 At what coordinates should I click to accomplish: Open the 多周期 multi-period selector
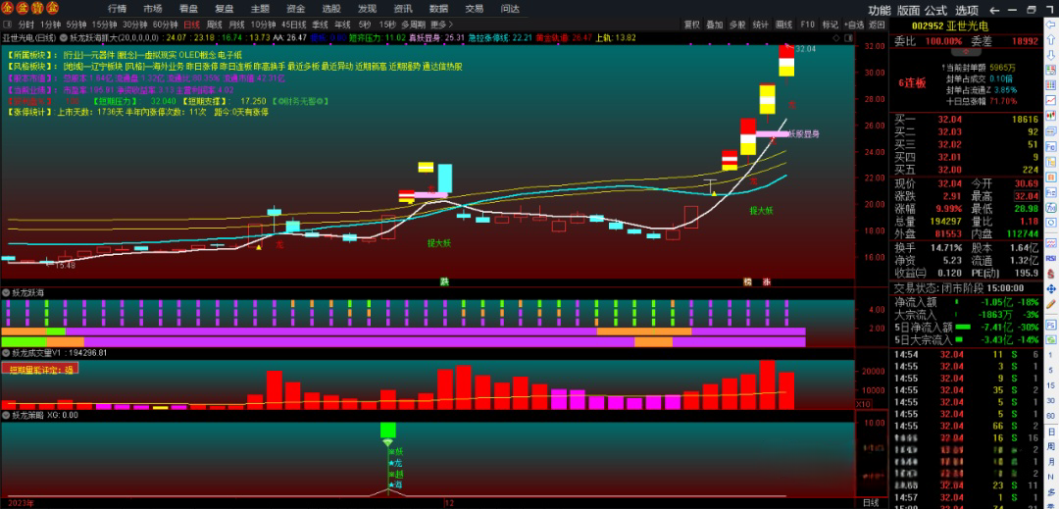[x=414, y=24]
